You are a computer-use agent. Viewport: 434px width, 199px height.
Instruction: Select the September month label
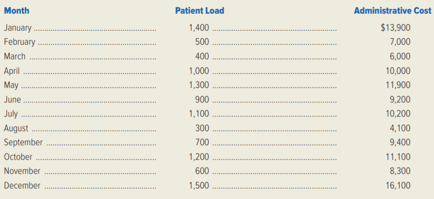pos(23,143)
